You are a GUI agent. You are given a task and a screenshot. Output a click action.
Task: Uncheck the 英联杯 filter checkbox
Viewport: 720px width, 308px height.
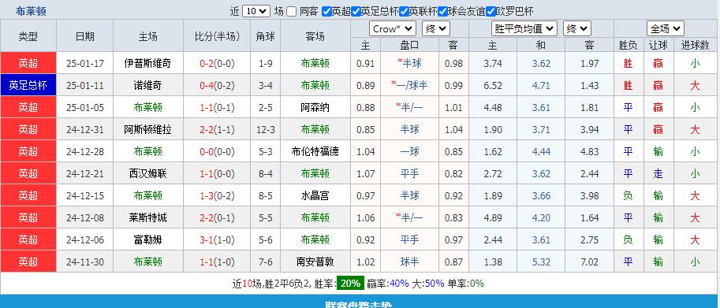[x=404, y=12]
